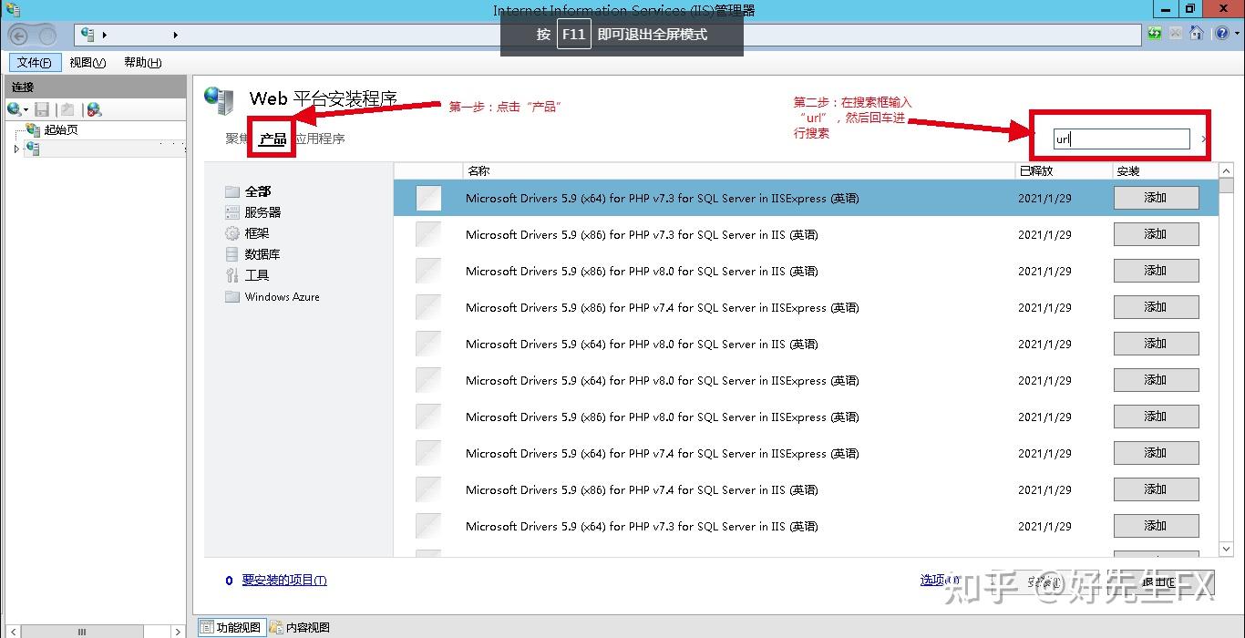
Task: Add PHP v7.3 (x64) IISExpress driver
Action: (x=1156, y=198)
